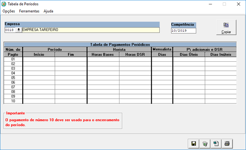Click the Empresa label
Screen dimensions: 246x150
(x=12, y=24)
